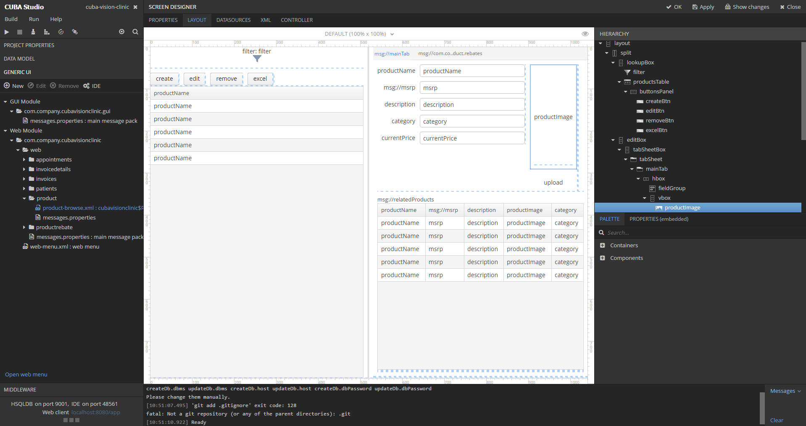The height and width of the screenshot is (426, 806).
Task: Expand the Containers palette group
Action: [603, 246]
